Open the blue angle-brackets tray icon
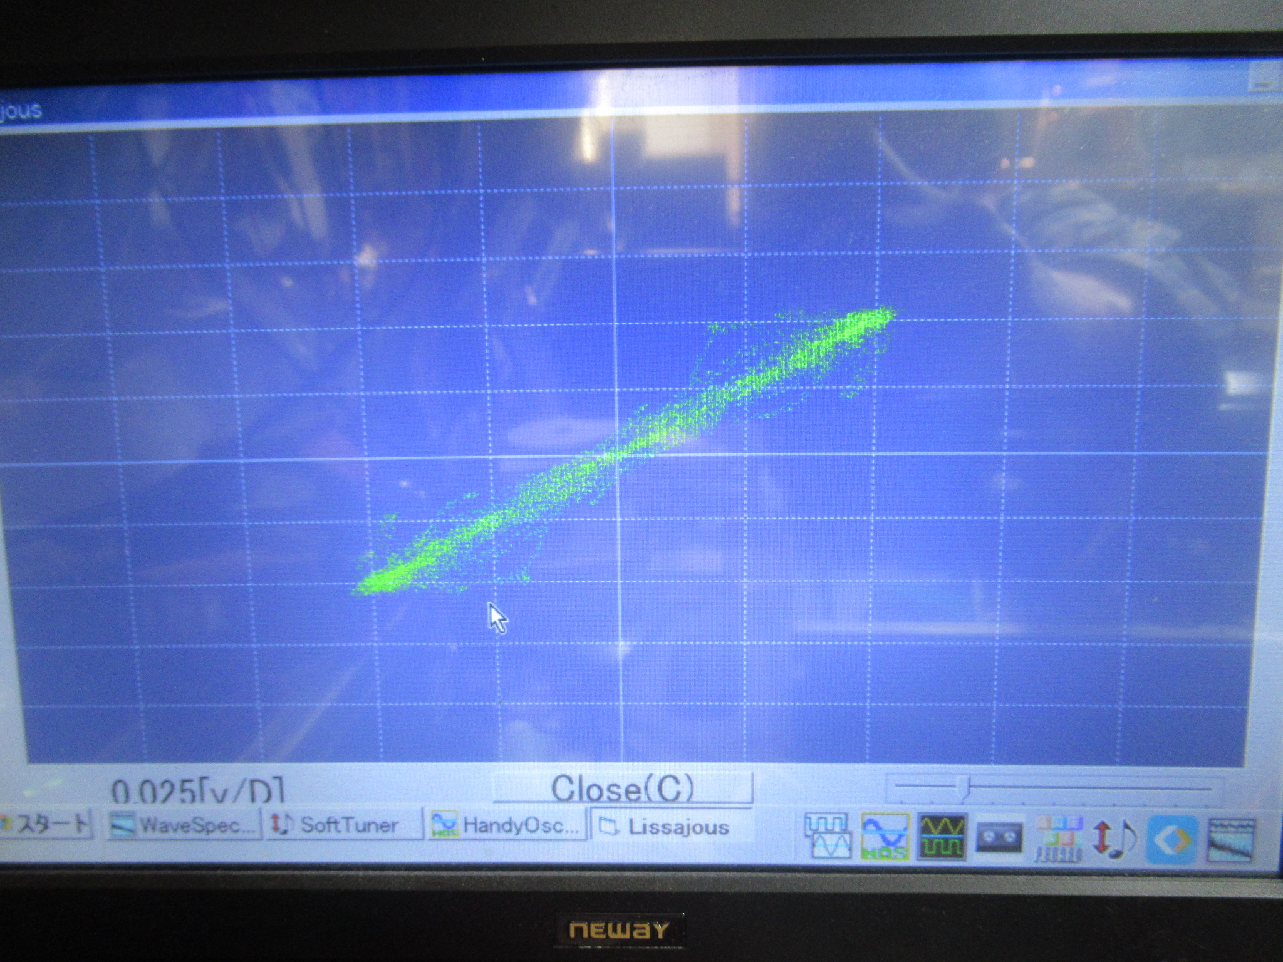Screen dimensions: 1283x962 tap(1173, 840)
